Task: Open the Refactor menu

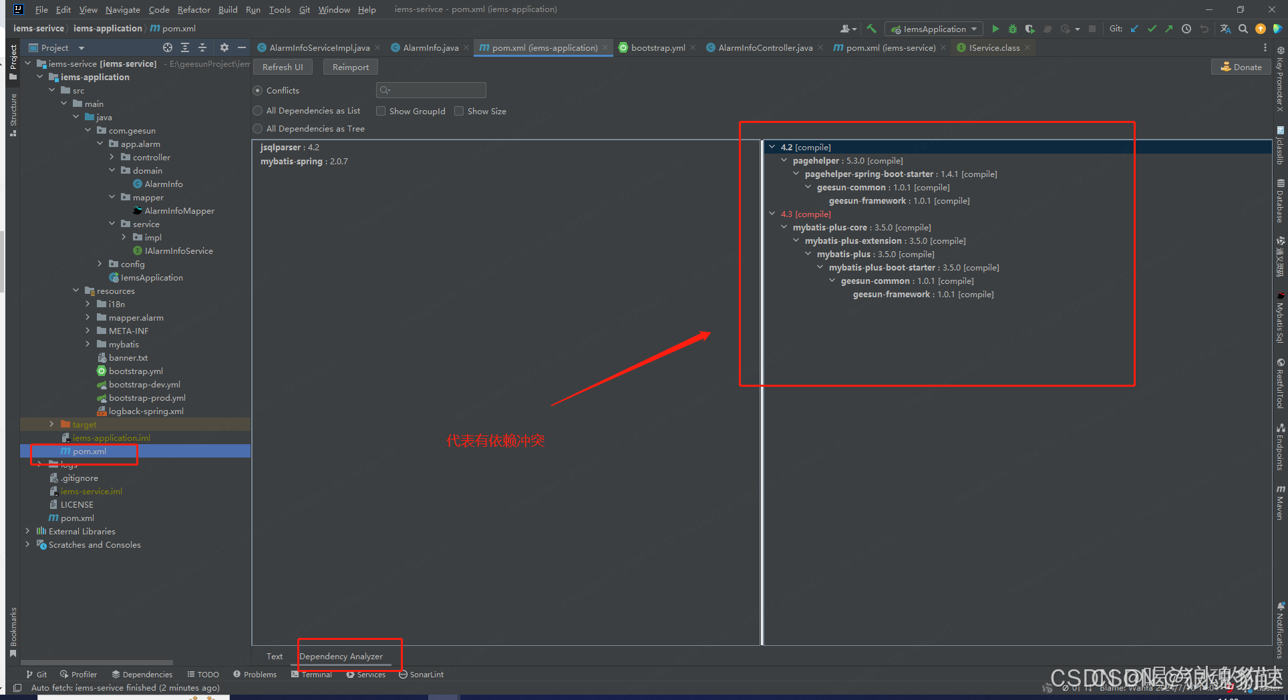Action: [194, 9]
